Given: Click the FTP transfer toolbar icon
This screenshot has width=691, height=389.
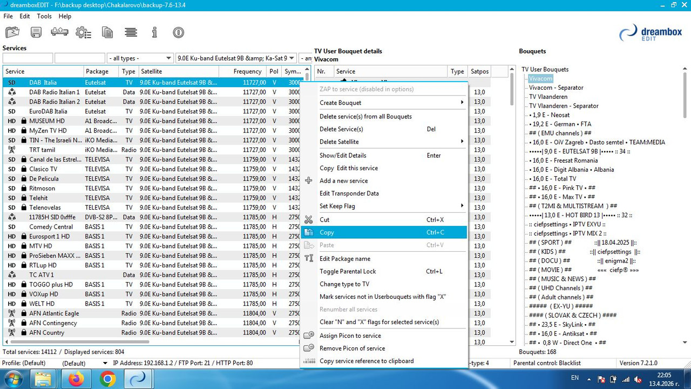Looking at the screenshot, I should click(59, 32).
